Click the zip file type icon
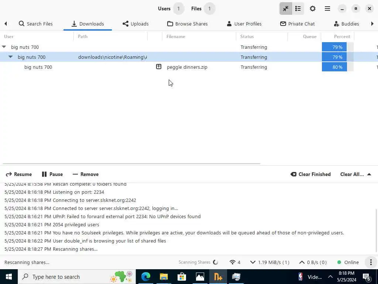Viewport: 378px width, 284px height. tap(159, 67)
